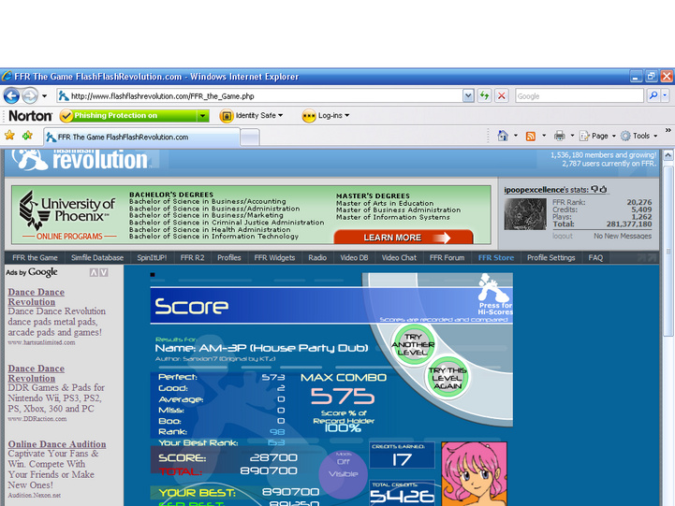The height and width of the screenshot is (506, 675).
Task: Open the Simfile Database nav tab
Action: coord(97,257)
